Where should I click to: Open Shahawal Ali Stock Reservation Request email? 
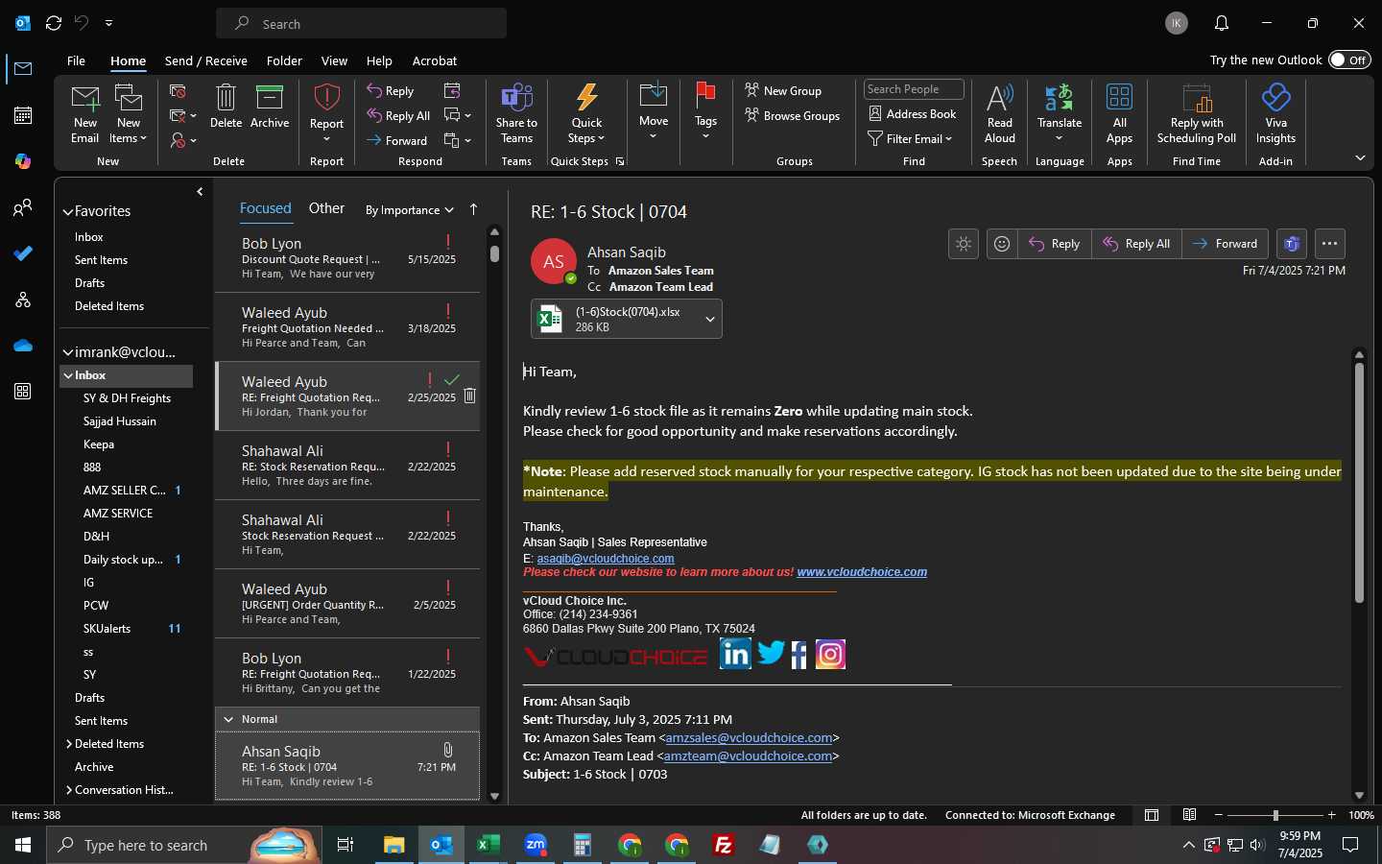pos(347,535)
